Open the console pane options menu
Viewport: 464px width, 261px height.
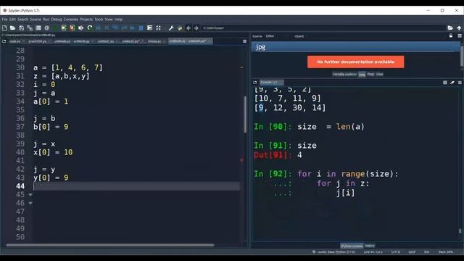coord(460,83)
